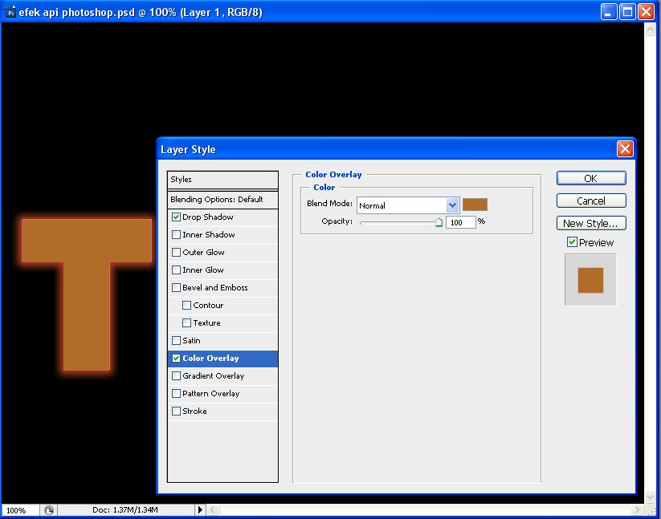This screenshot has width=661, height=519.
Task: Enable the Outer Glow checkbox
Action: click(x=176, y=253)
